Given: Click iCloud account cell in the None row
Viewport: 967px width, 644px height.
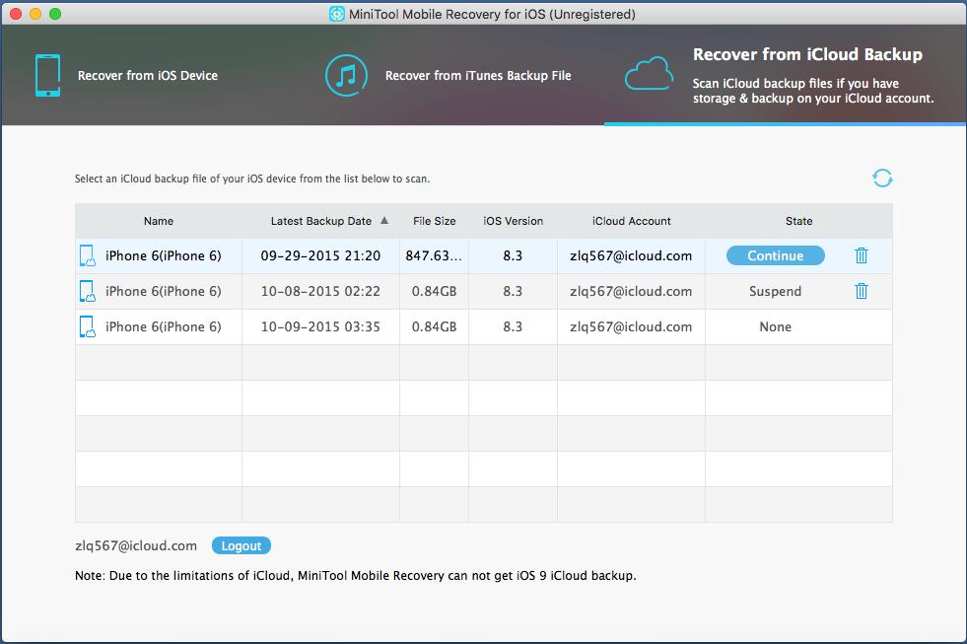Looking at the screenshot, I should pos(631,327).
